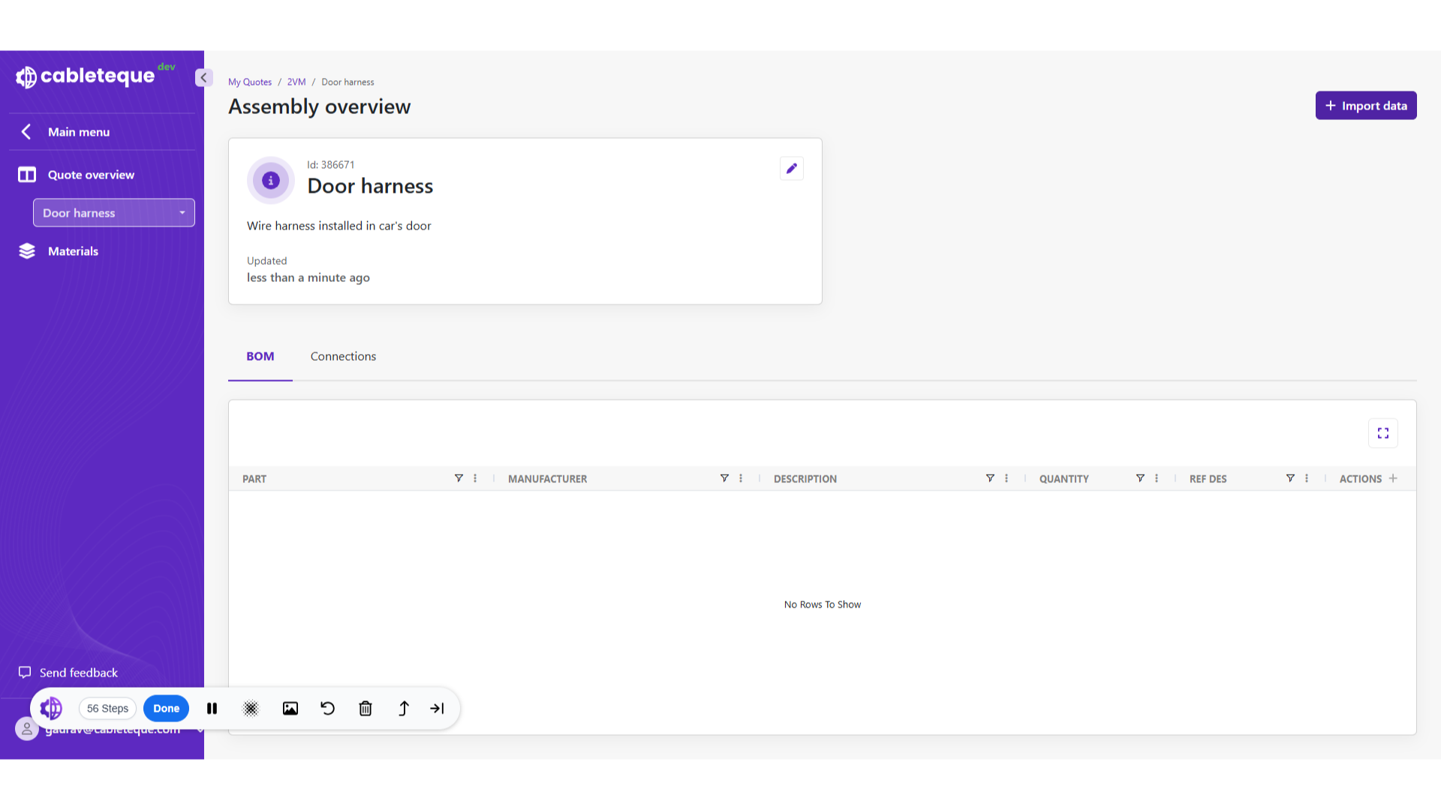Edit the assembly using the pencil icon
This screenshot has height=810, width=1441.
click(791, 168)
